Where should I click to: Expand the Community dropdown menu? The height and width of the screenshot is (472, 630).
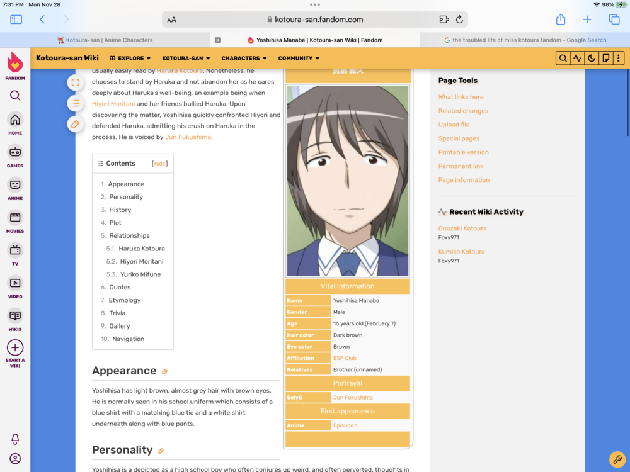click(299, 58)
